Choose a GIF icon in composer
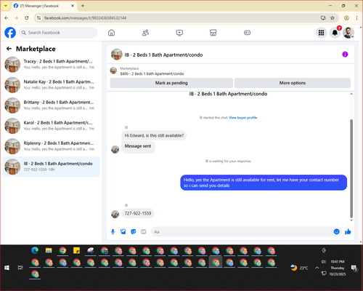Screen dimensions: 363x291 tap(144, 232)
